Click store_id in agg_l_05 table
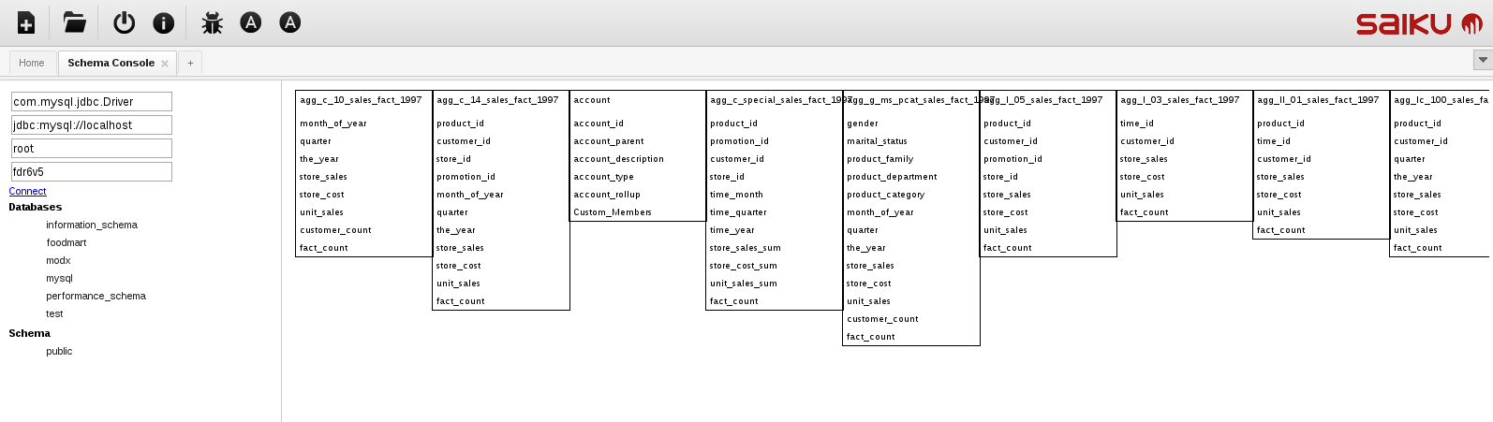Viewport: 1493px width, 422px height. [x=1000, y=177]
